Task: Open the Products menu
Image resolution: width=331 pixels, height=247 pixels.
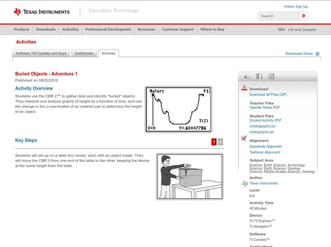Action: tap(22, 29)
